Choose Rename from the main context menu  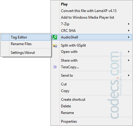(92, 113)
